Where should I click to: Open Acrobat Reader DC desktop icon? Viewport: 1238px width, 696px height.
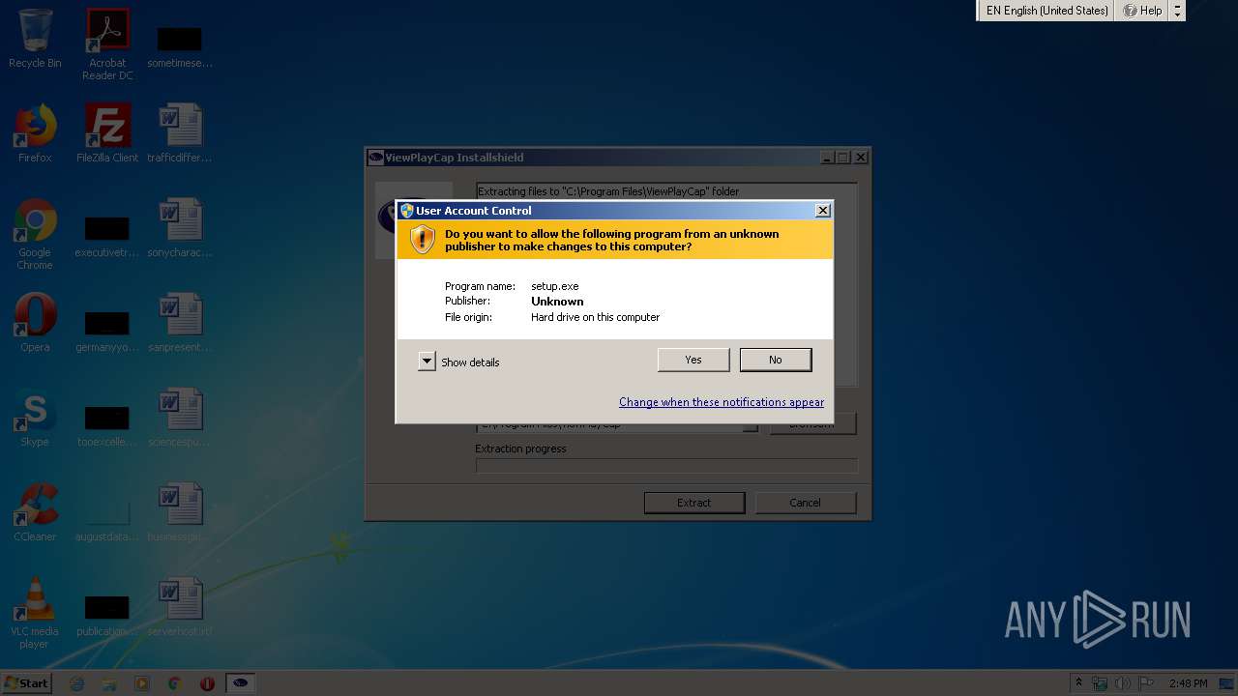[x=107, y=44]
